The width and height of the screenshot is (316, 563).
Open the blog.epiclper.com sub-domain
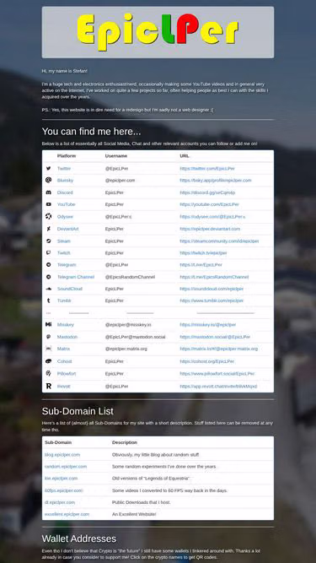coord(62,455)
